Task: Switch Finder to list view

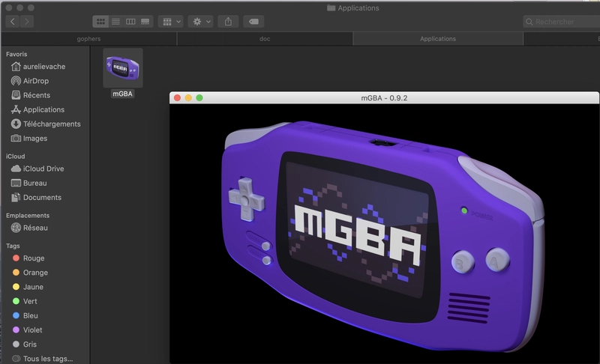Action: pos(115,22)
